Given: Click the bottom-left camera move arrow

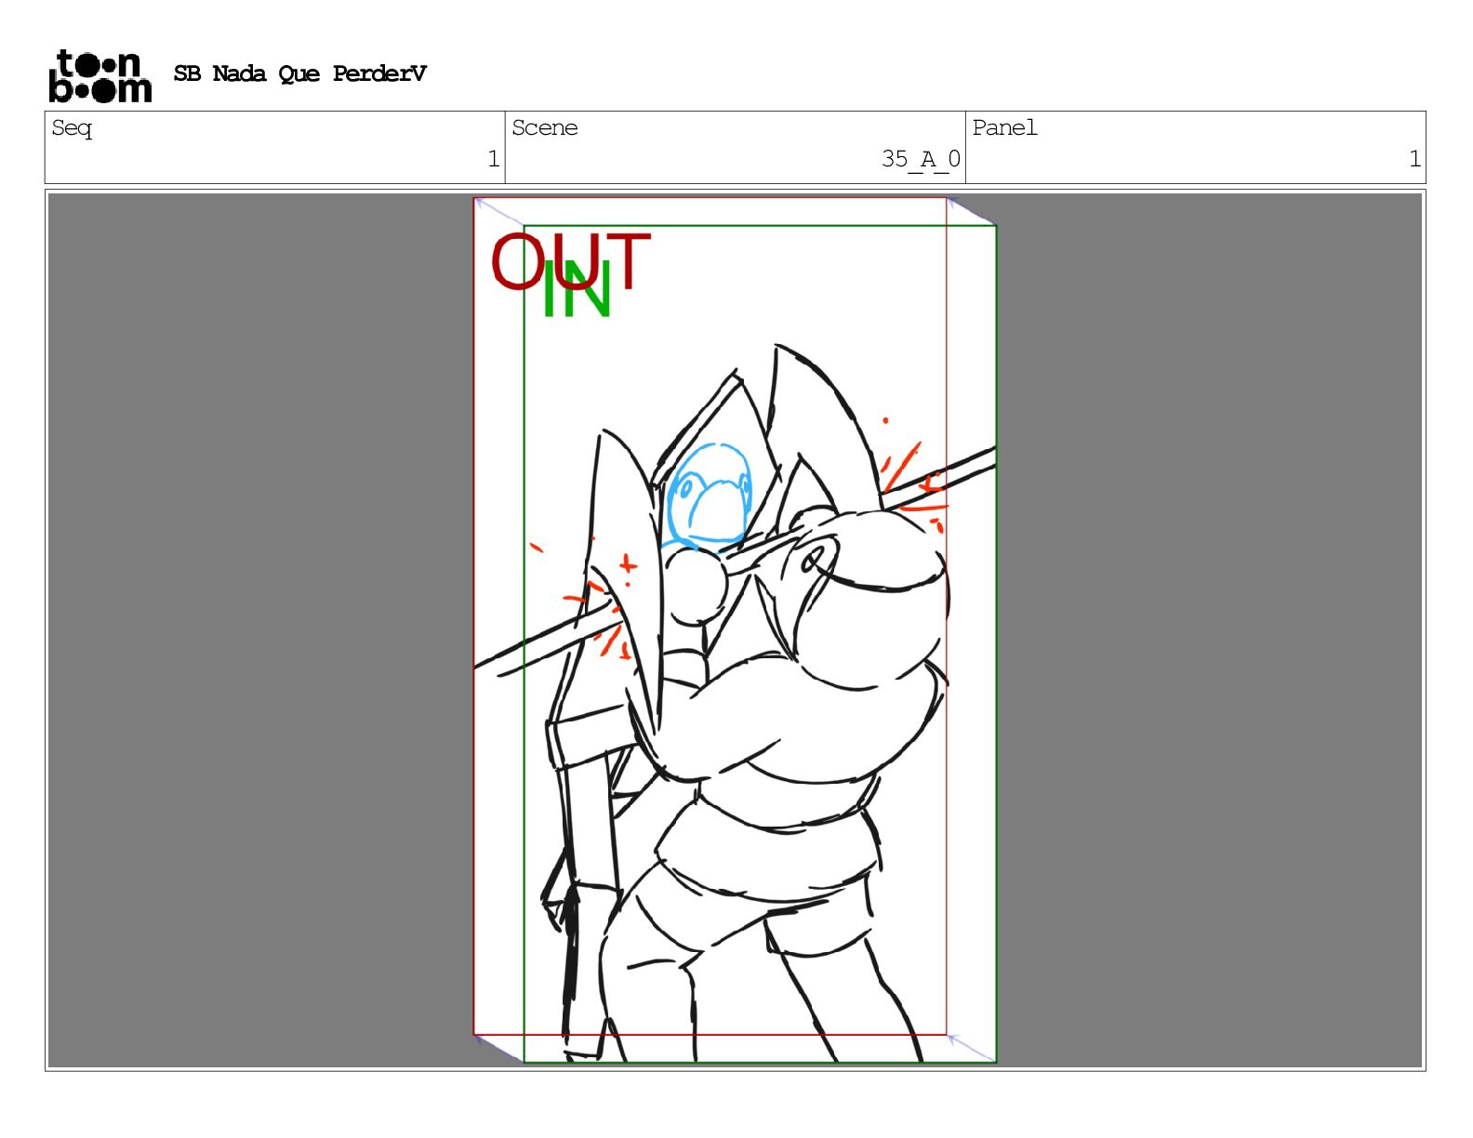Looking at the screenshot, I should [498, 1048].
